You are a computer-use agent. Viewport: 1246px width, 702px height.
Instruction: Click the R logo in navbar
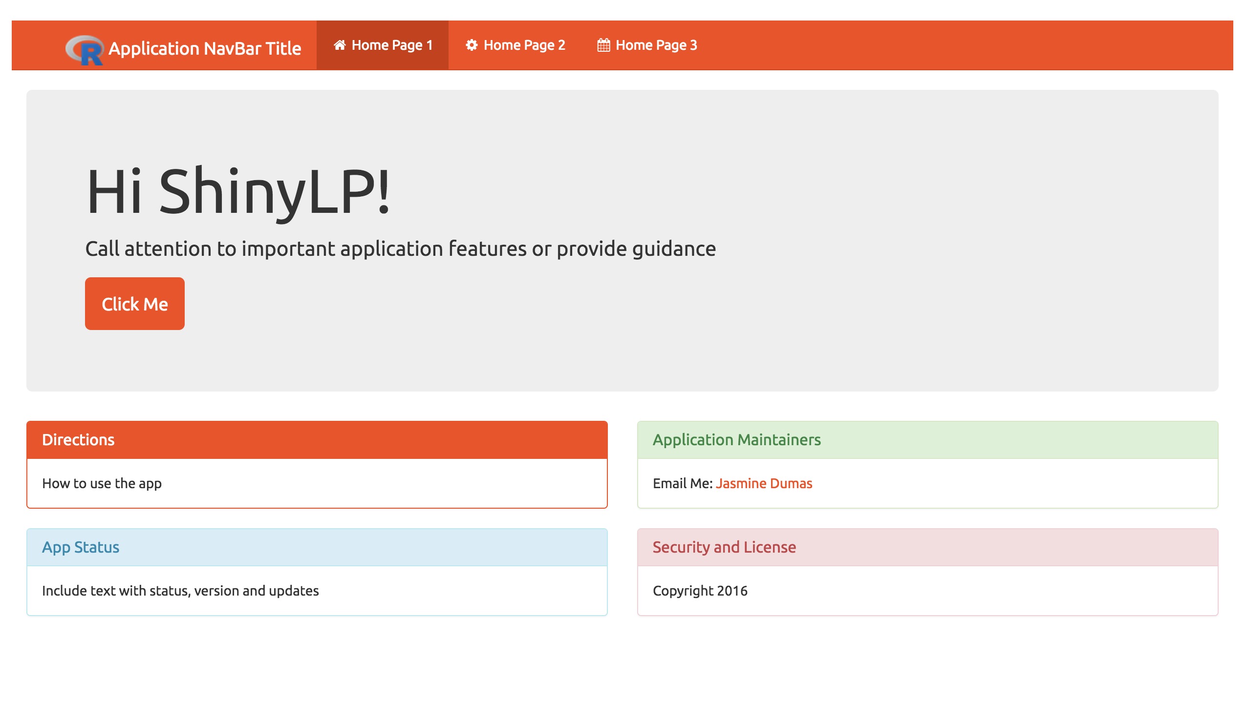point(85,50)
